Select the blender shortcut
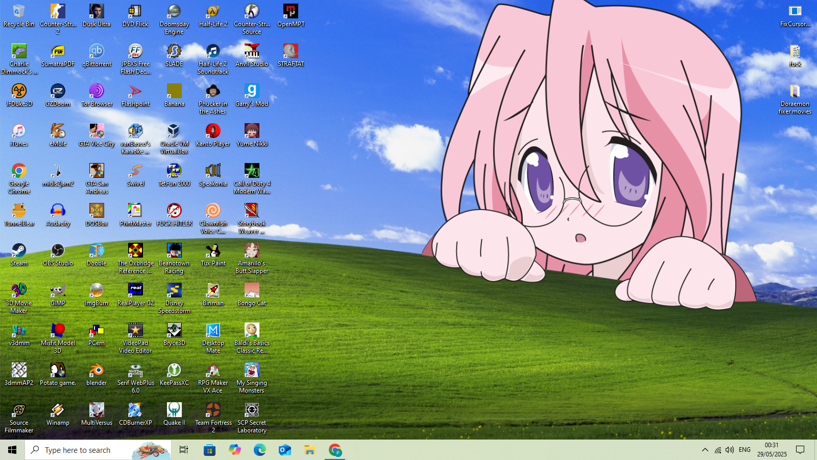Viewport: 817px width, 460px height. click(x=97, y=375)
